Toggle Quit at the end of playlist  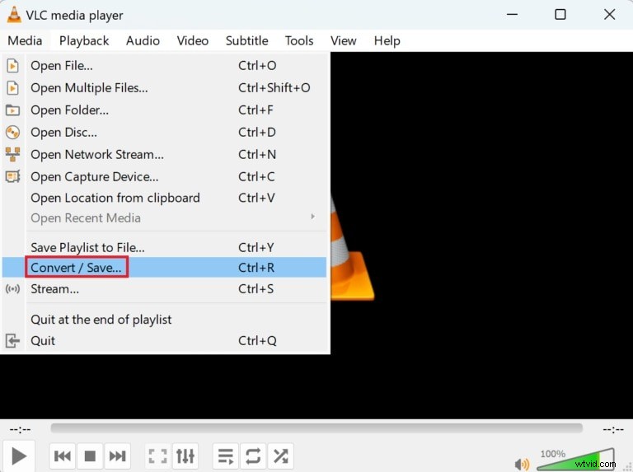[x=164, y=320]
